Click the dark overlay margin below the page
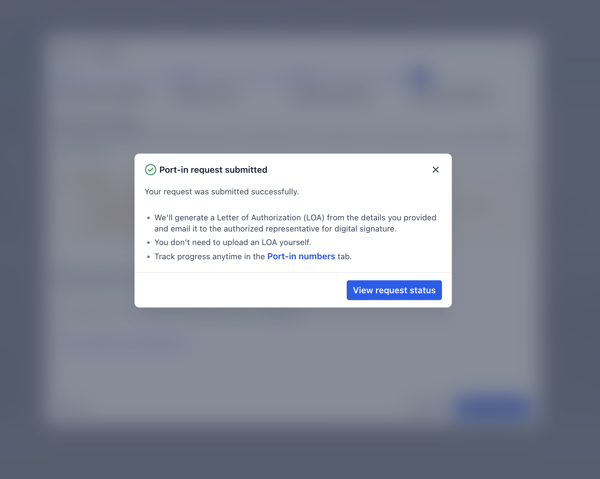Screen dimensions: 600x479 click(x=300, y=454)
